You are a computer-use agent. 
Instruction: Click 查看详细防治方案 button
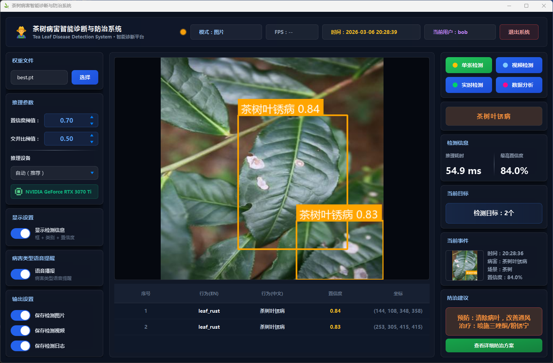point(494,345)
